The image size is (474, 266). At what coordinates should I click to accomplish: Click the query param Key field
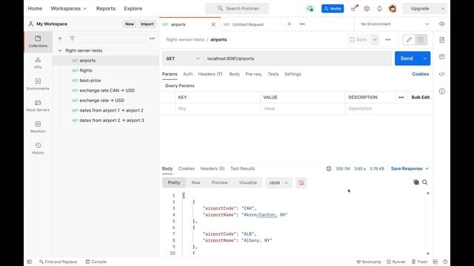(217, 109)
